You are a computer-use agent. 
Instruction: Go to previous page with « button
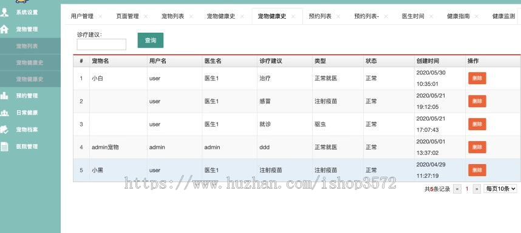point(457,189)
